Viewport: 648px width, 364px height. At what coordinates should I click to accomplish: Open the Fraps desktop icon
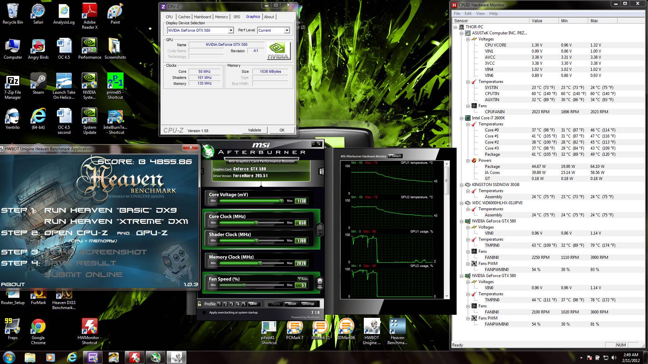(x=13, y=329)
